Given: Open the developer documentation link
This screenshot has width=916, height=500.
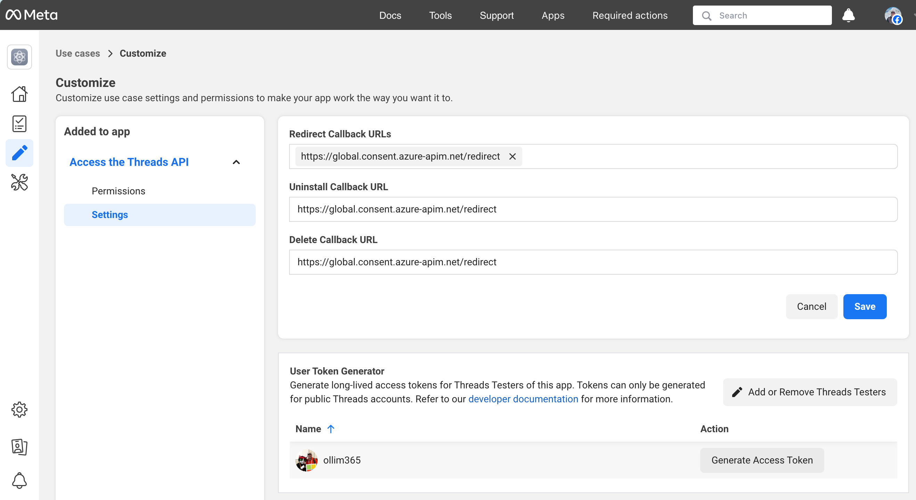Looking at the screenshot, I should (x=523, y=399).
